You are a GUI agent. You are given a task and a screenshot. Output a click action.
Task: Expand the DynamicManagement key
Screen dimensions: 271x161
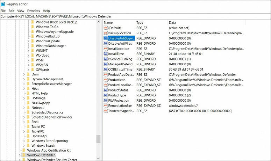pyautogui.click(x=24, y=79)
